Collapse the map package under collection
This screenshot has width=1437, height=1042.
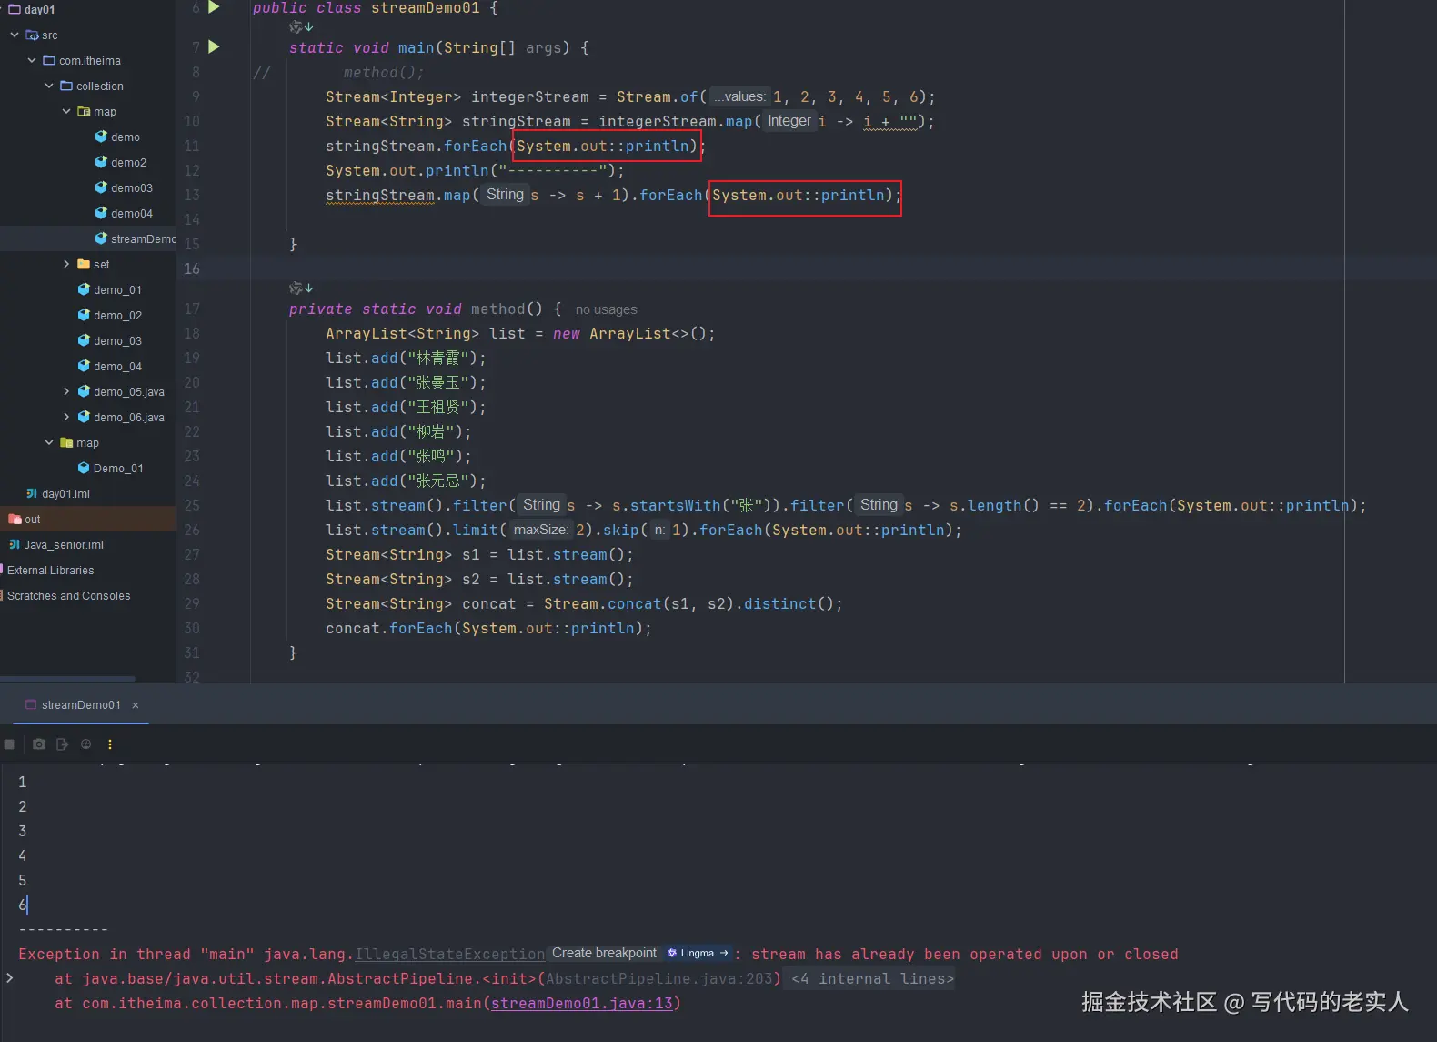tap(66, 111)
